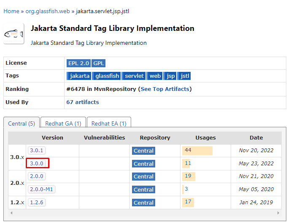Open the web tag
291x222 pixels.
155,76
